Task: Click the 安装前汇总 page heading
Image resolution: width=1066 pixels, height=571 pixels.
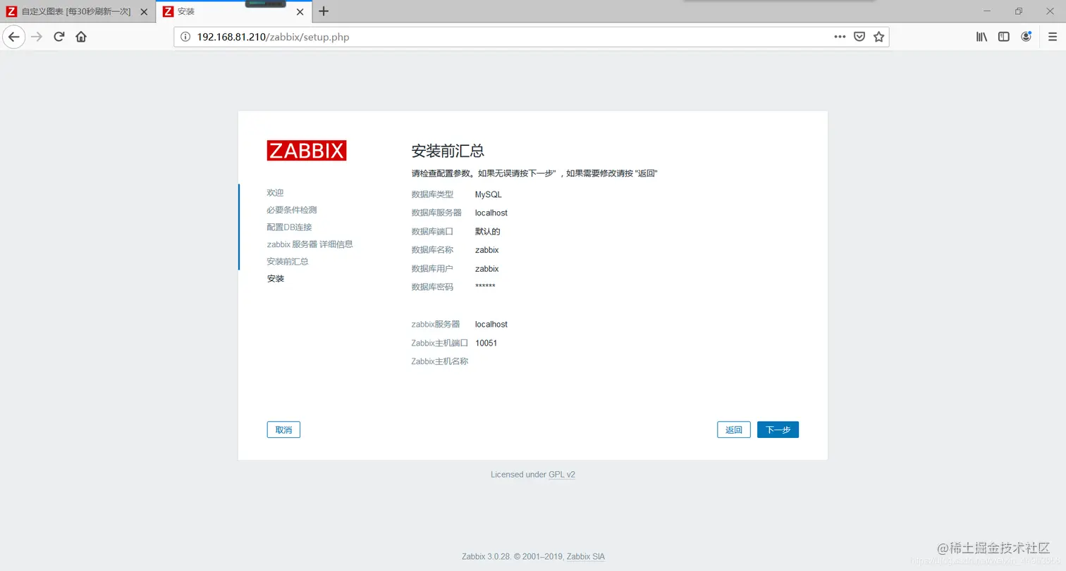Action: click(448, 151)
